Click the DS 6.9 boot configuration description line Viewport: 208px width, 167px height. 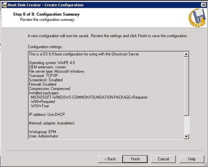point(84,54)
